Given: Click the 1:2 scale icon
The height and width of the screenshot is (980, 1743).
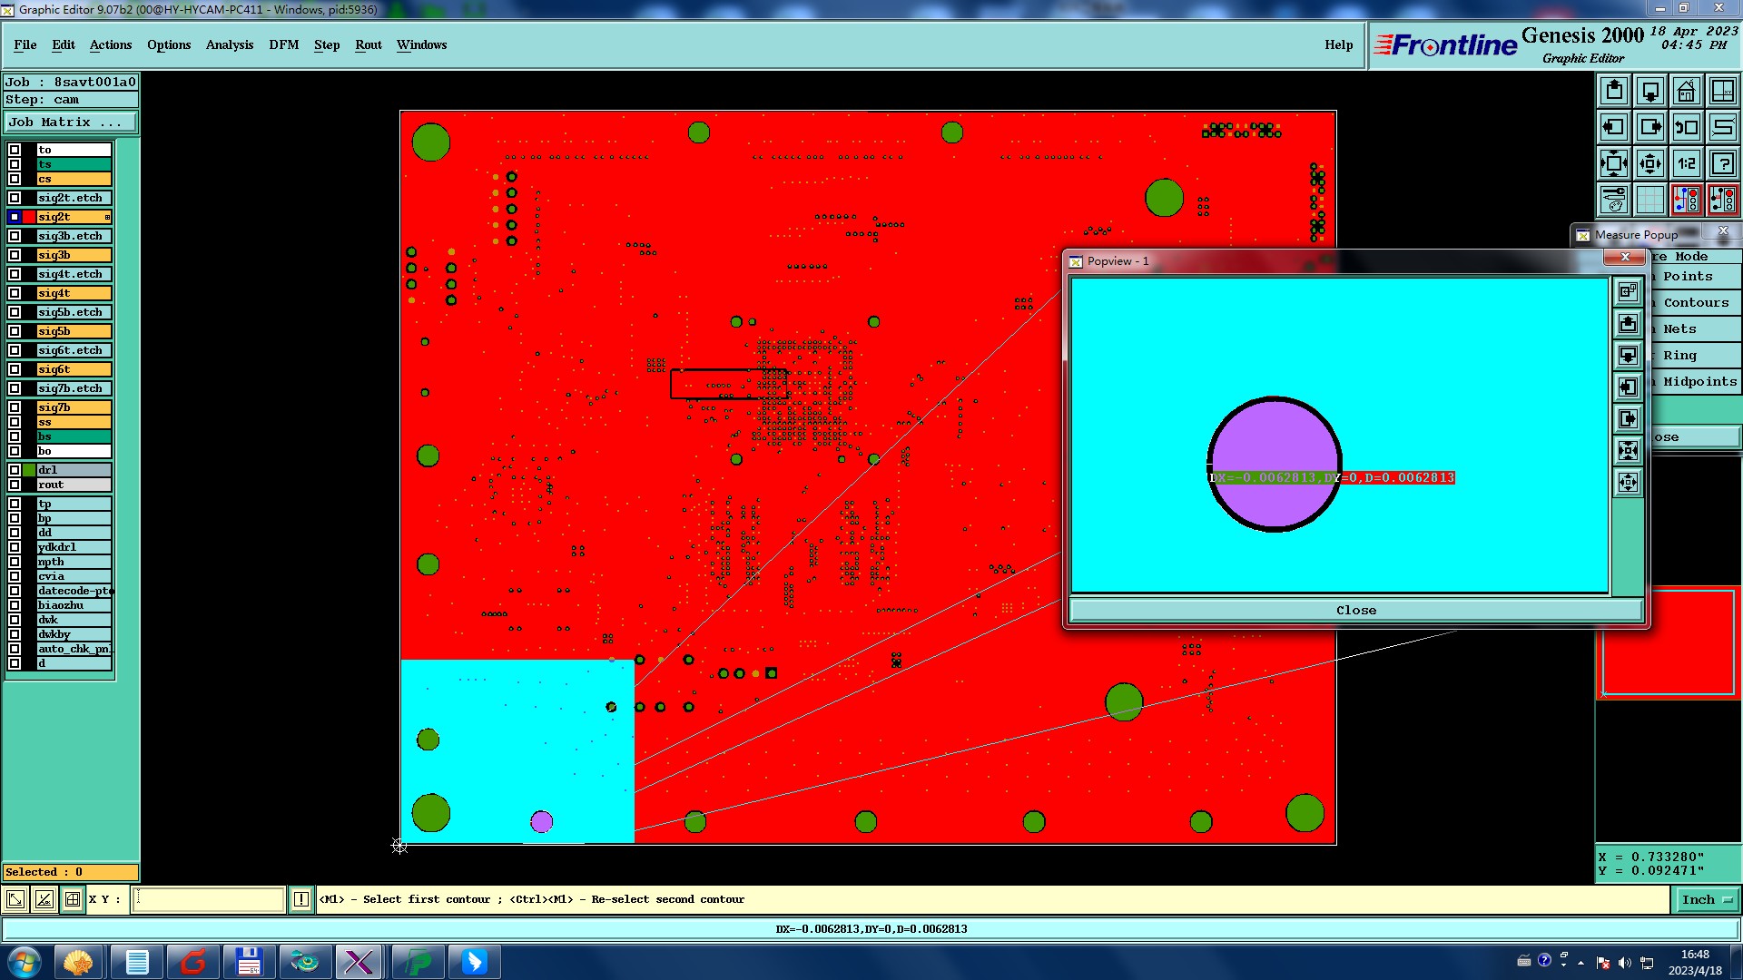Looking at the screenshot, I should pyautogui.click(x=1686, y=164).
